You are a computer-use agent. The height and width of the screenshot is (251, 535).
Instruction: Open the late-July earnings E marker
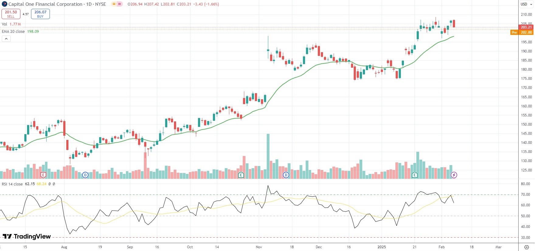pos(43,175)
